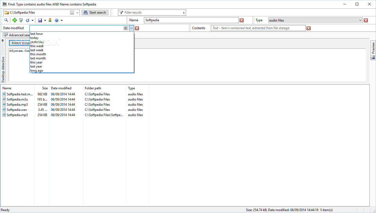Select 'today' from date list

pos(82,38)
